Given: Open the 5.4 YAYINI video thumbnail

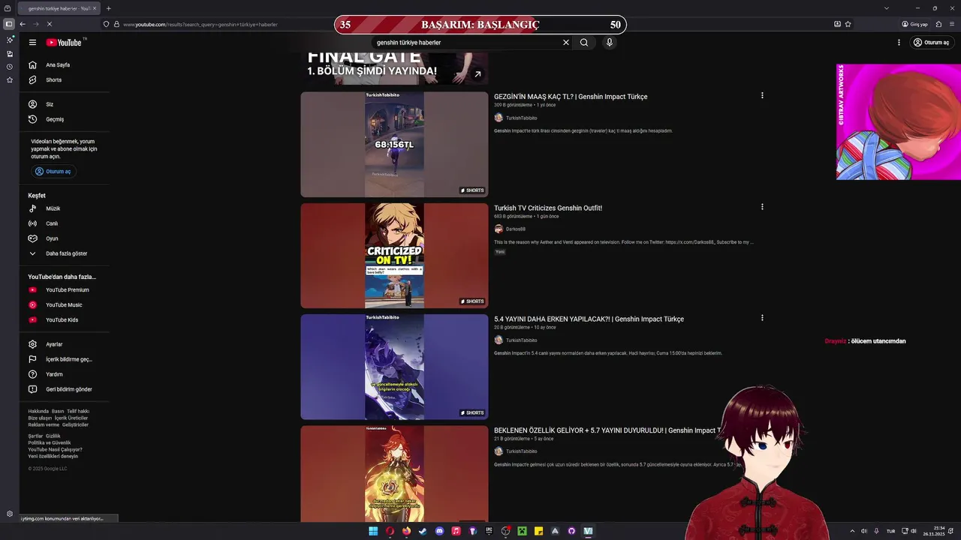Looking at the screenshot, I should pyautogui.click(x=394, y=367).
